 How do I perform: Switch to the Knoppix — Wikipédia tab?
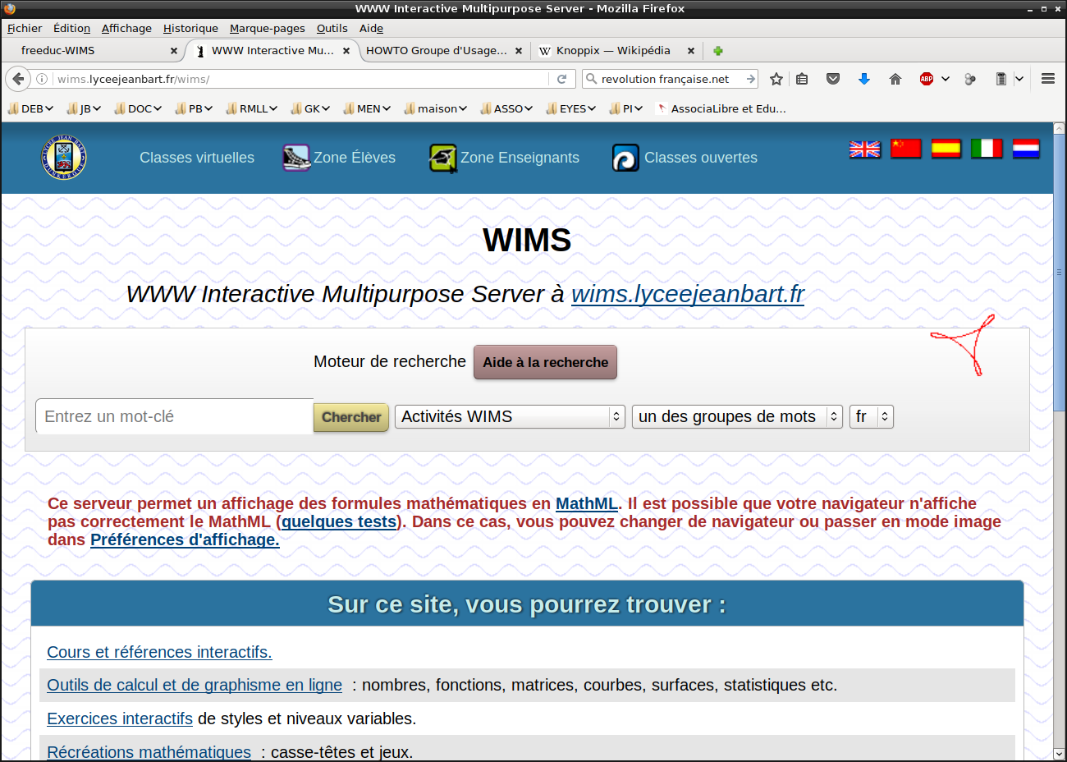[x=612, y=50]
